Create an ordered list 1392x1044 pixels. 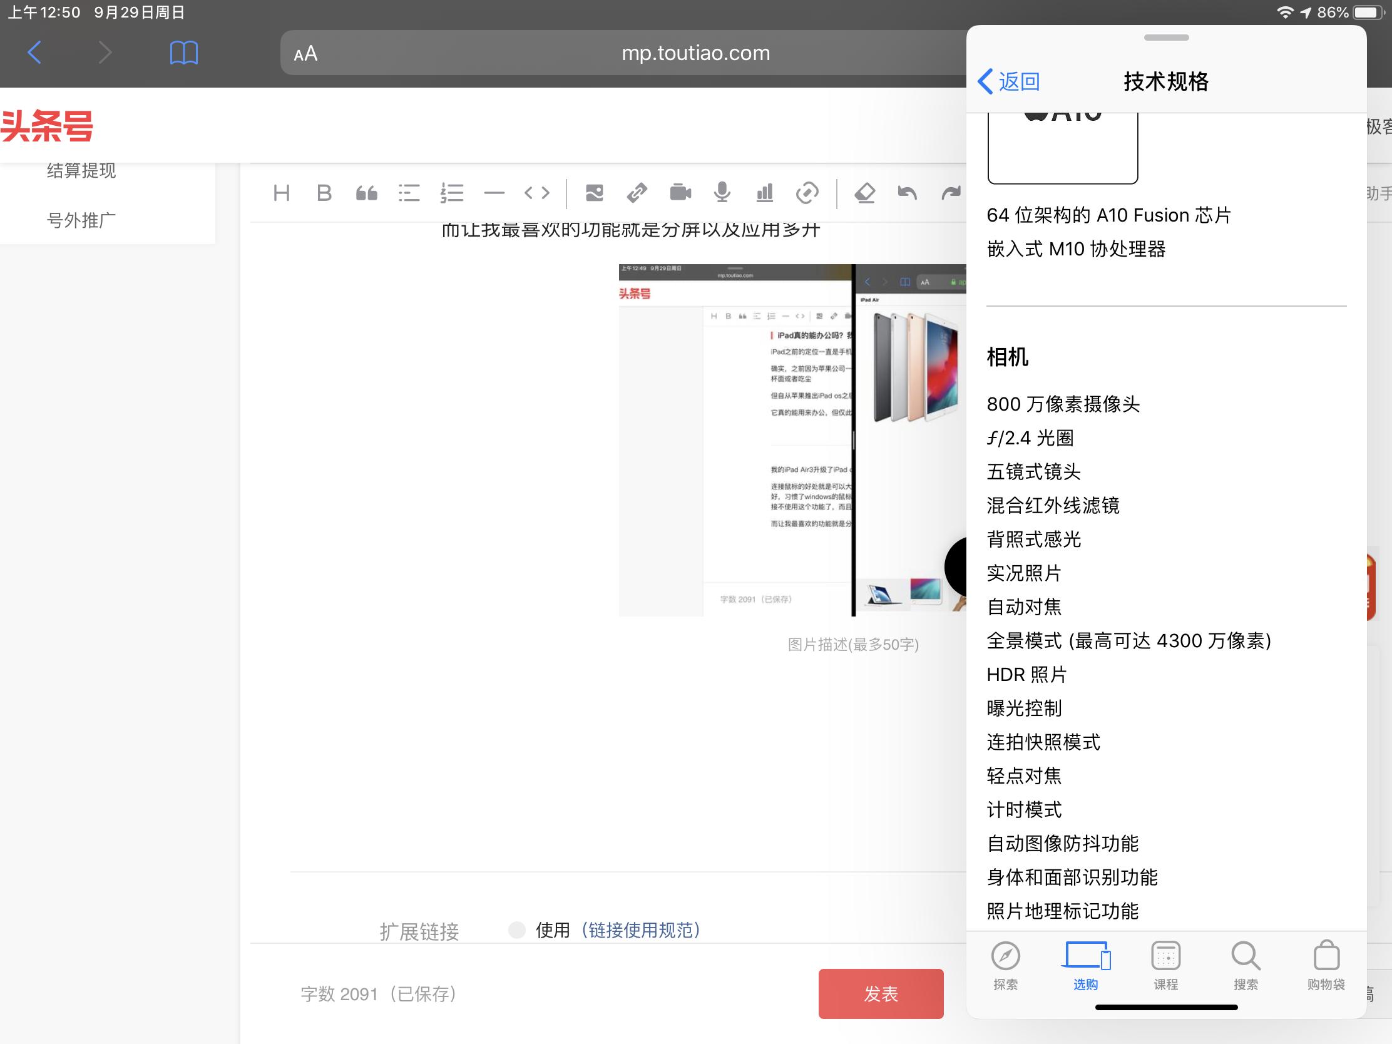(452, 193)
